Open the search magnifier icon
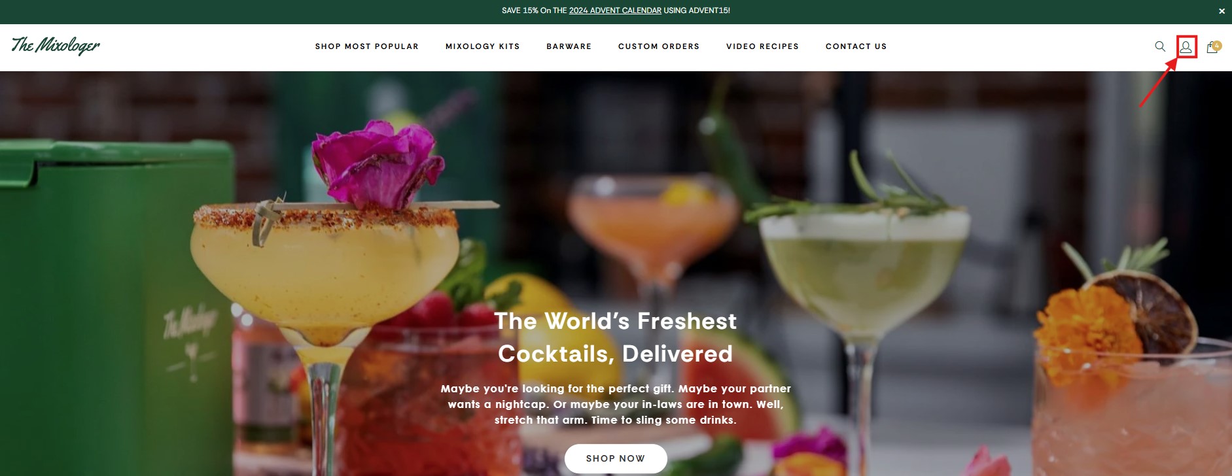Image resolution: width=1232 pixels, height=476 pixels. [1160, 46]
